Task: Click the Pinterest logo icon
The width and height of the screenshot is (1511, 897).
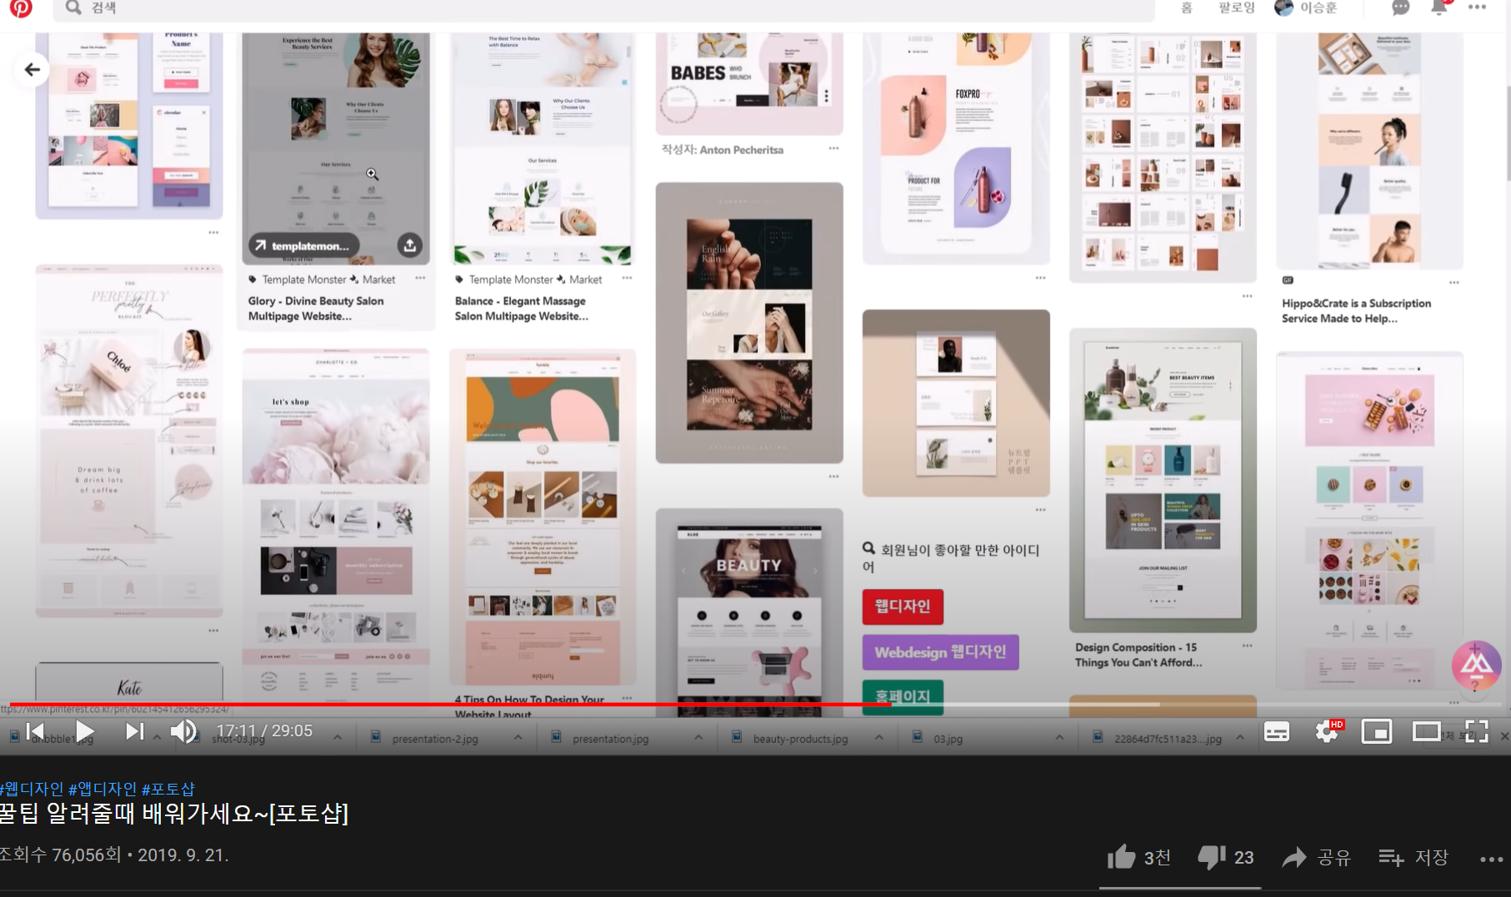Action: tap(21, 8)
